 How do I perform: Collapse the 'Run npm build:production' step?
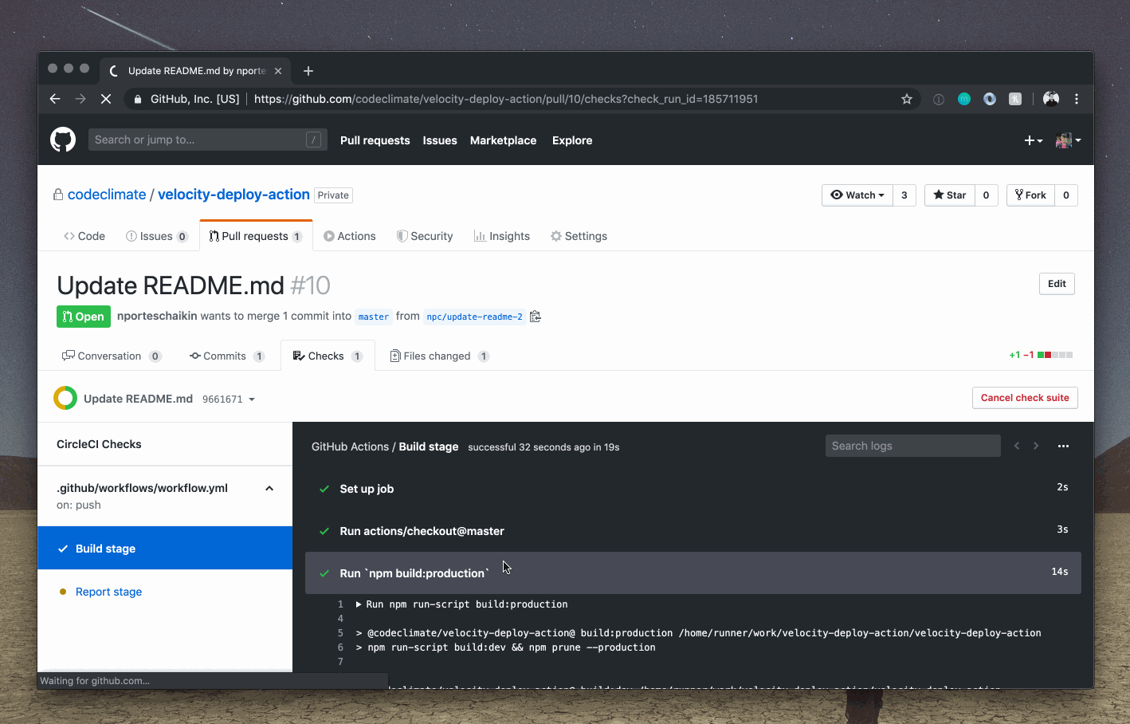tap(414, 573)
